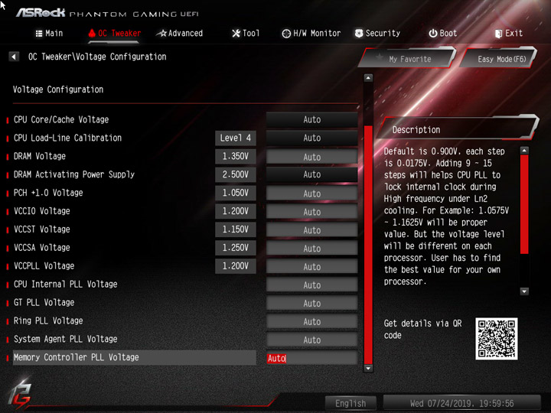Click the Security shield icon

[x=359, y=34]
